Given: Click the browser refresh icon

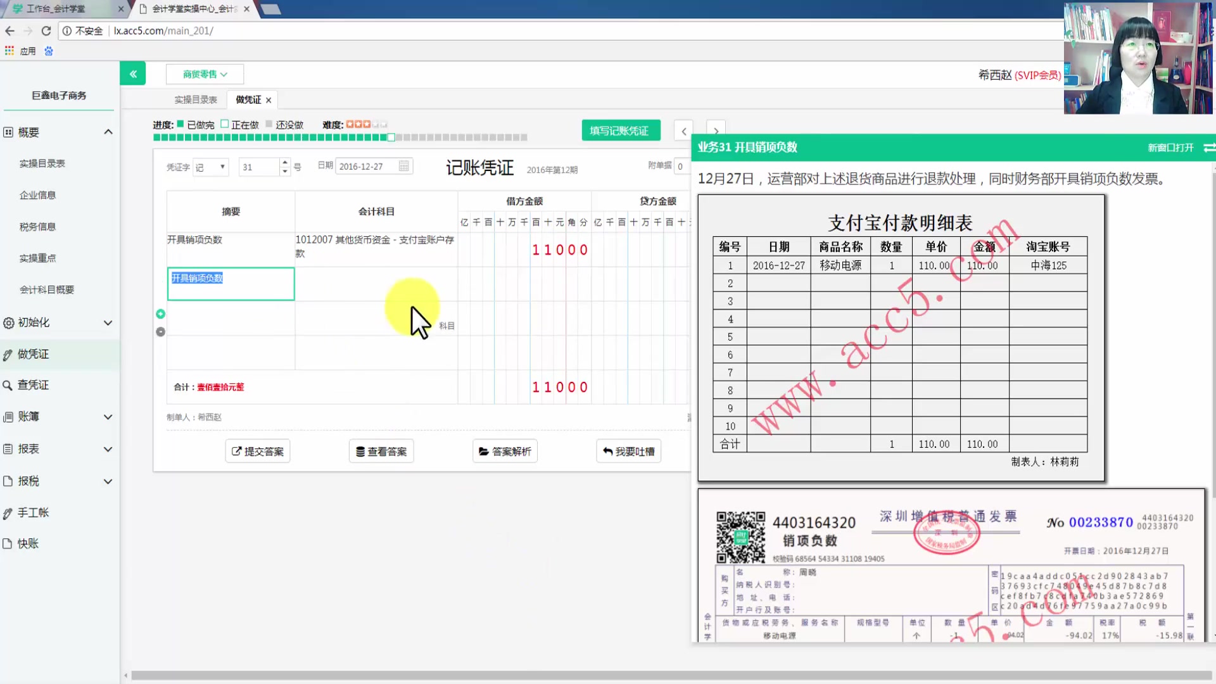Looking at the screenshot, I should click(x=46, y=30).
